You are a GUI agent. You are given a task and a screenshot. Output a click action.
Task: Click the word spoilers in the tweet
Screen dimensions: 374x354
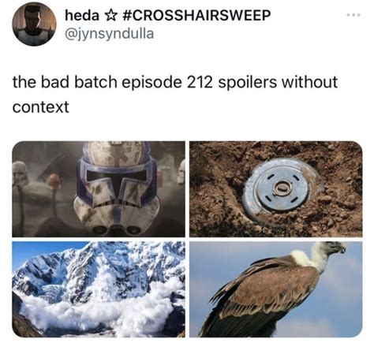[x=248, y=82]
